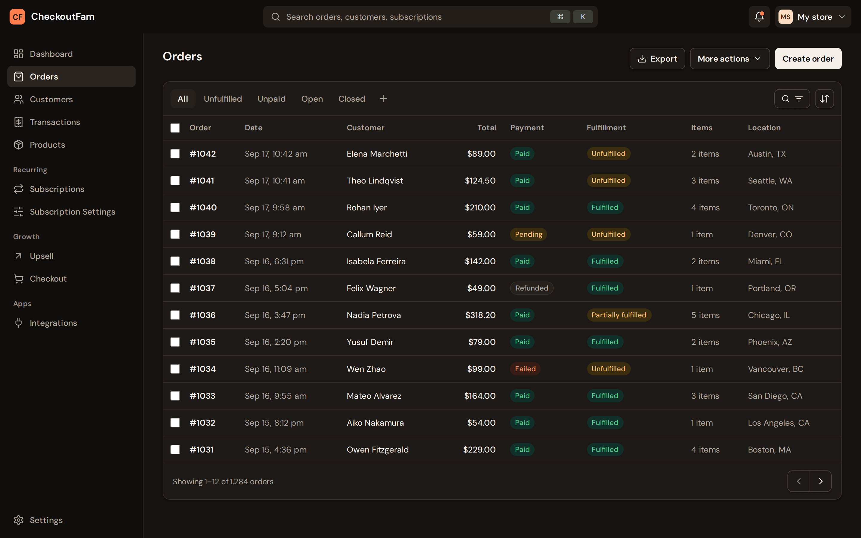Click the $318.20 total cell
This screenshot has width=861, height=538.
click(480, 315)
